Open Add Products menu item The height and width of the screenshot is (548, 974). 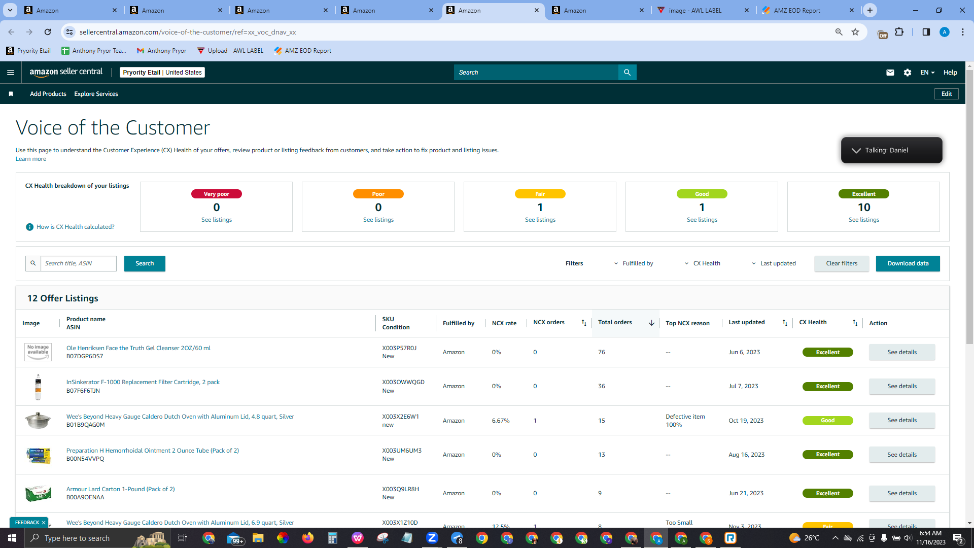click(x=48, y=94)
